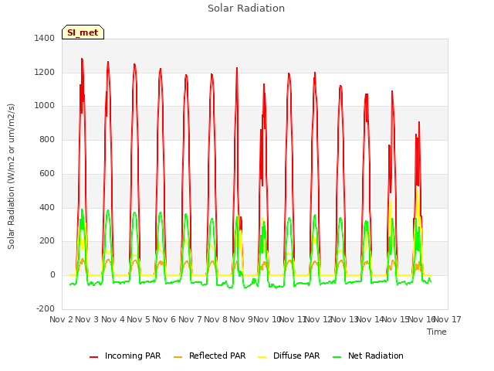Click the 800 y-axis tick label
This screenshot has width=494, height=371.
pos(47,139)
